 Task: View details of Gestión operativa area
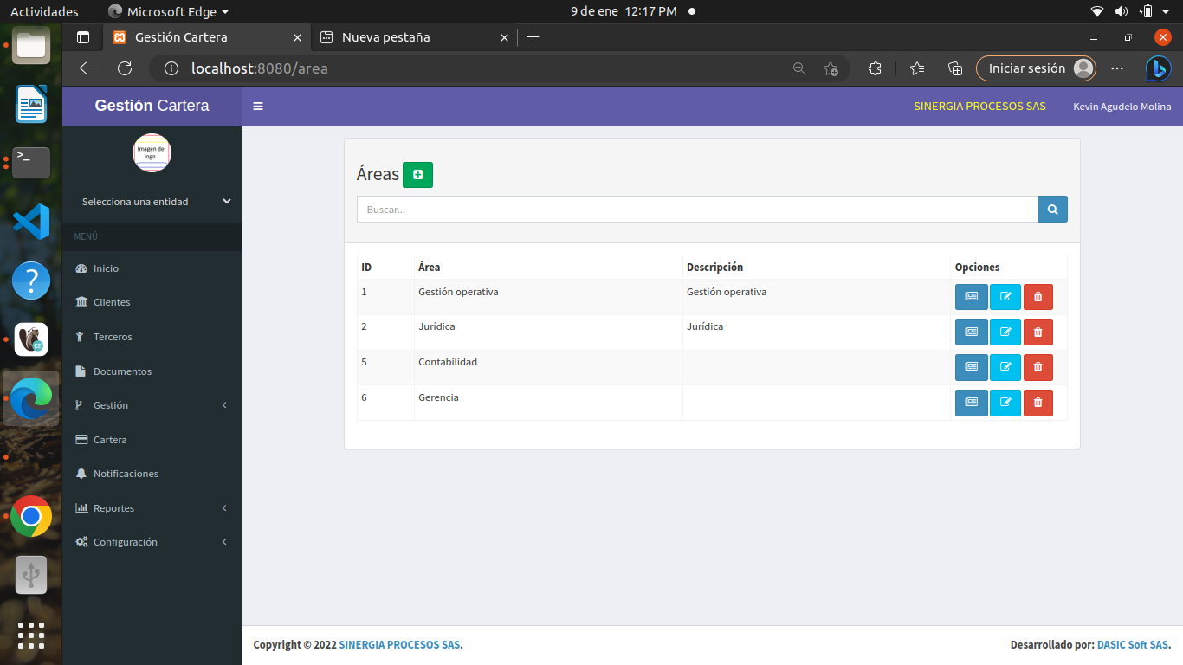point(971,297)
